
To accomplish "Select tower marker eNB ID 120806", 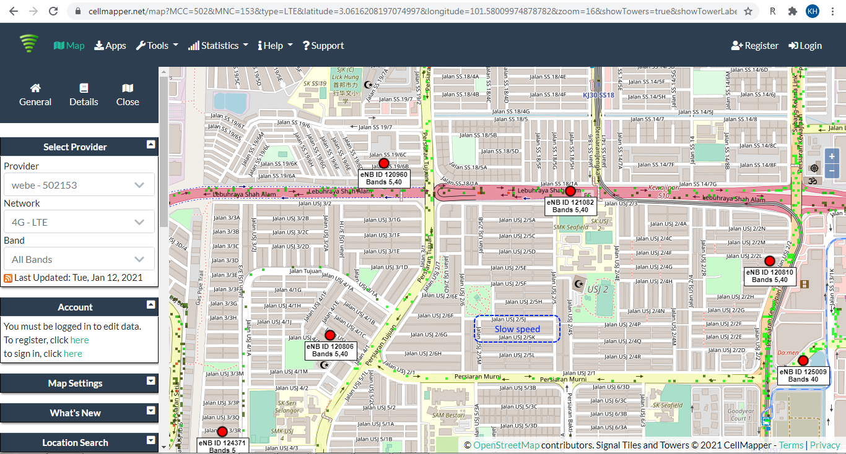I will click(x=329, y=335).
